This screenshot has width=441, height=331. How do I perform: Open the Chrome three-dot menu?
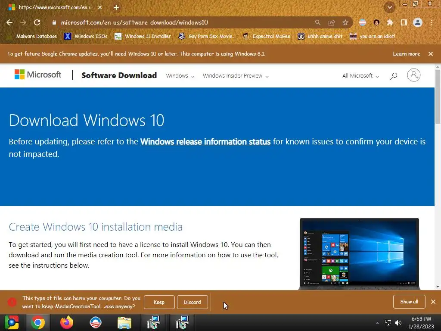[x=432, y=22]
